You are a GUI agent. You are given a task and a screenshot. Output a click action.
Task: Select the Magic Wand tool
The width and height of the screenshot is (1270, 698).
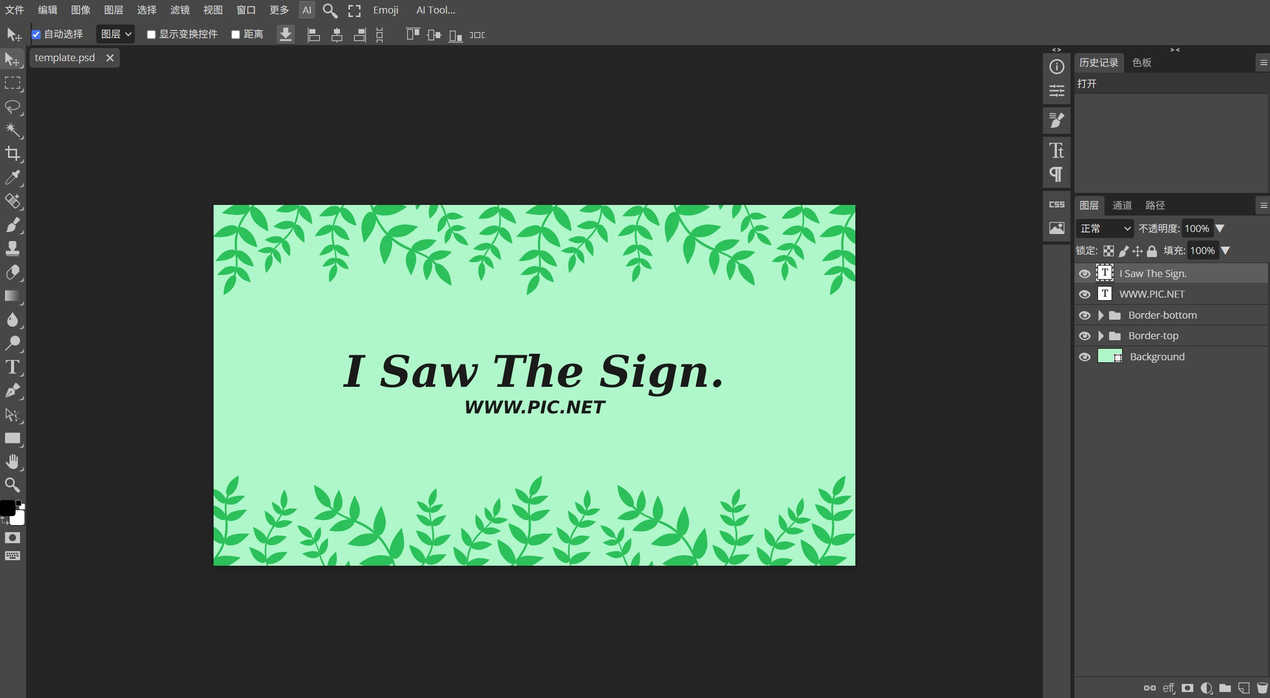13,130
